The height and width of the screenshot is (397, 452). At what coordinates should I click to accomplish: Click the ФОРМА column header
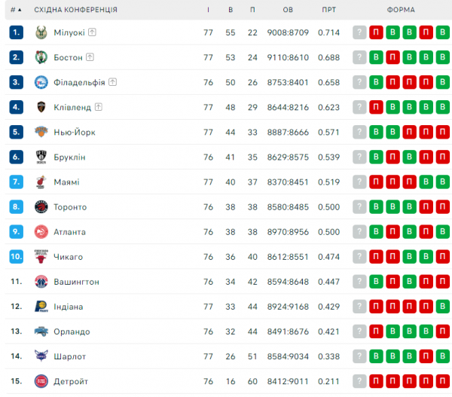point(401,10)
